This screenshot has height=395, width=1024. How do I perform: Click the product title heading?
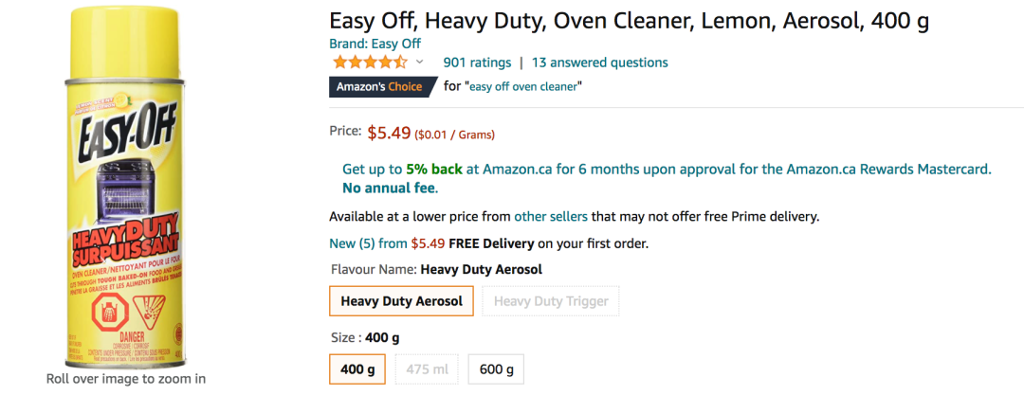pos(629,21)
